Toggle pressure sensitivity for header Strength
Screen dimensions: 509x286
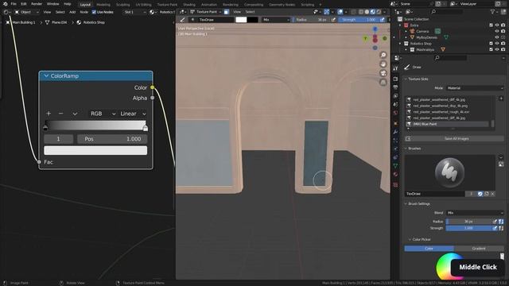[x=382, y=20]
